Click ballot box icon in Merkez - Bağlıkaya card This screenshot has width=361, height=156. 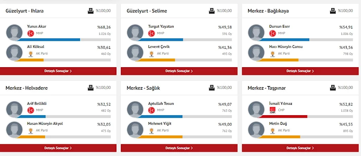click(333, 11)
